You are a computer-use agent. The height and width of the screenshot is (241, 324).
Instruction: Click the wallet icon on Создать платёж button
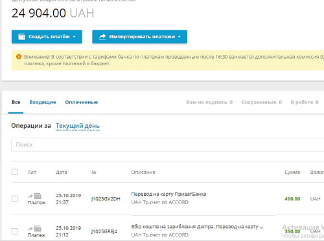point(22,37)
